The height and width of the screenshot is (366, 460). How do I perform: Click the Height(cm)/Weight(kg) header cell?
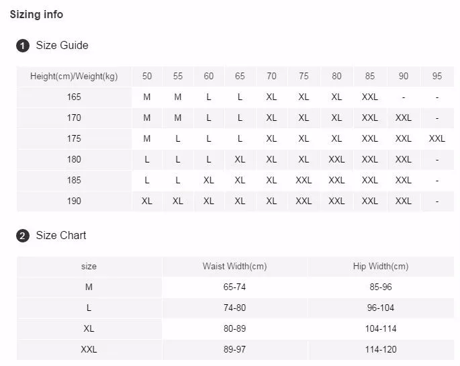tap(74, 76)
